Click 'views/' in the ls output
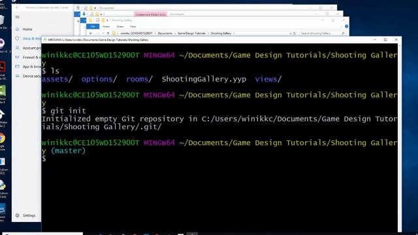This screenshot has height=235, width=418. pyautogui.click(x=268, y=79)
